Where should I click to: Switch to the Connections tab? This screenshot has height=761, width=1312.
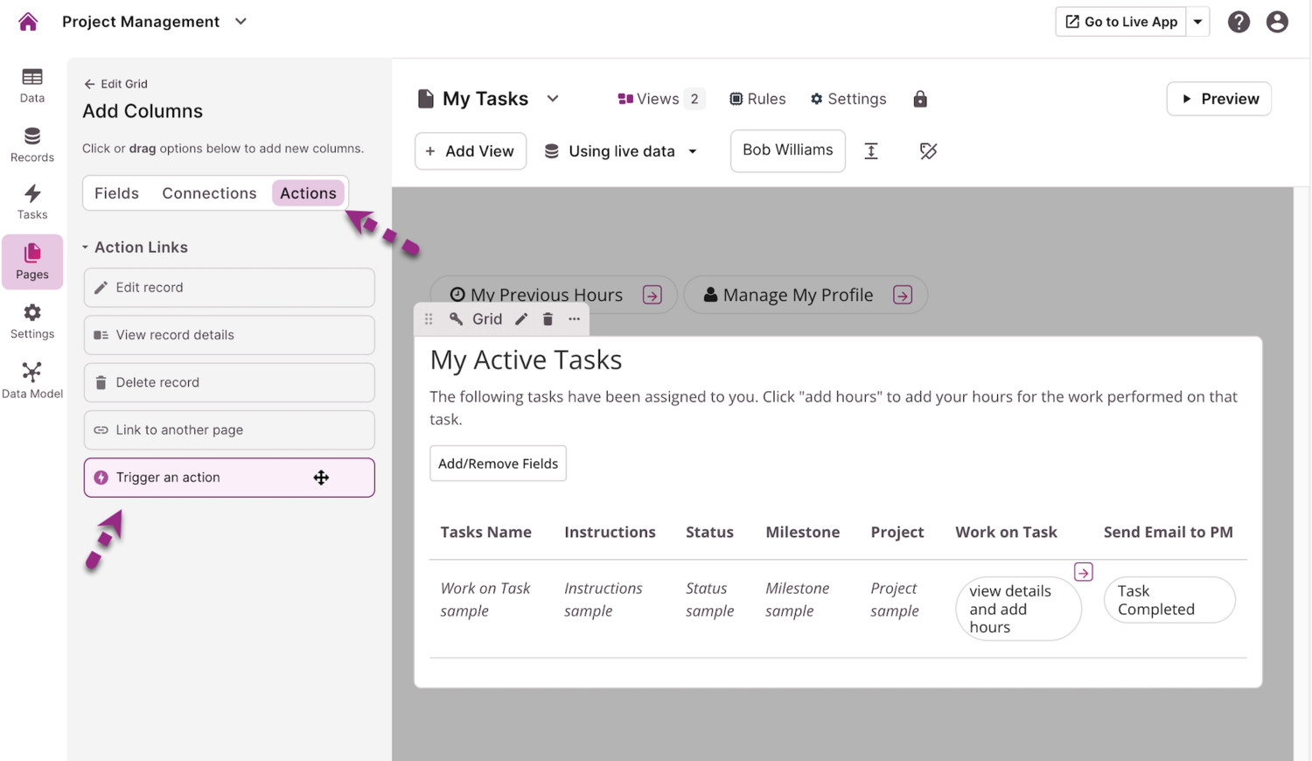click(x=209, y=193)
